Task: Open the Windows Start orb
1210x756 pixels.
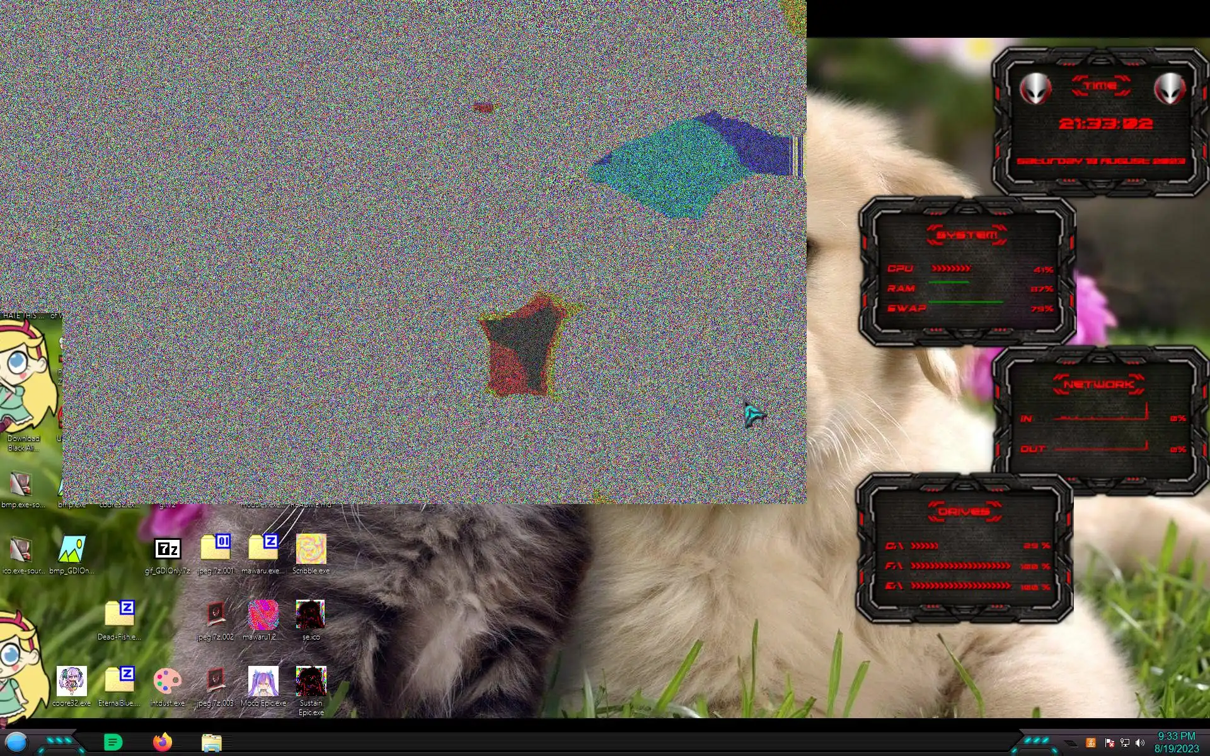Action: (16, 742)
